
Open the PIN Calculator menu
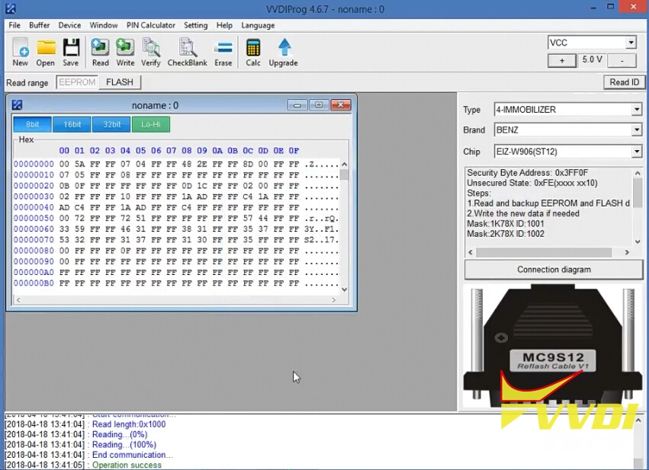coord(151,25)
